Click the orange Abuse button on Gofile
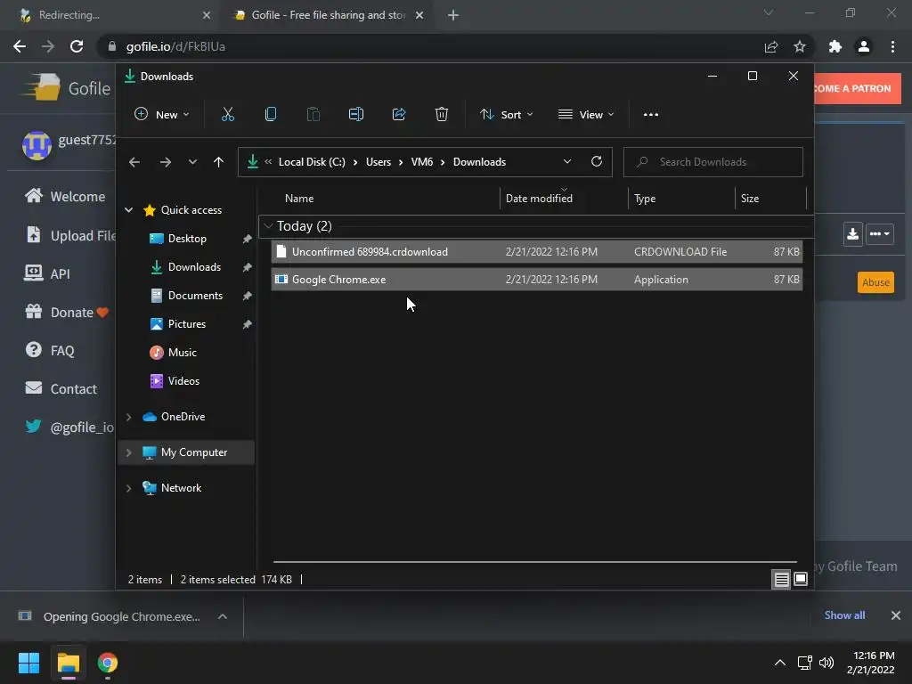912x684 pixels. (x=875, y=282)
